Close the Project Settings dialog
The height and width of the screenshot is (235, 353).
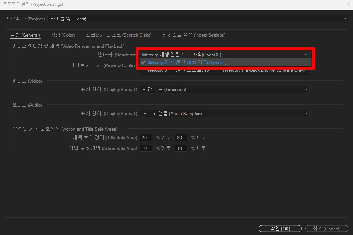tap(348, 4)
